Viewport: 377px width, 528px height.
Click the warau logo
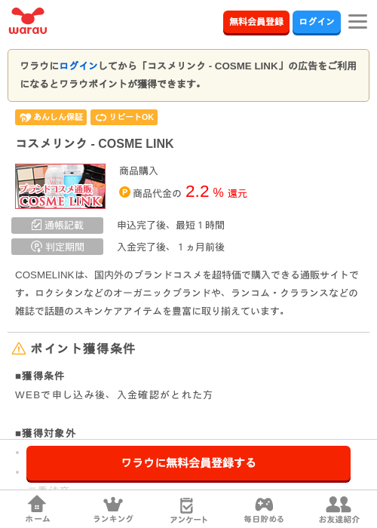(x=28, y=21)
